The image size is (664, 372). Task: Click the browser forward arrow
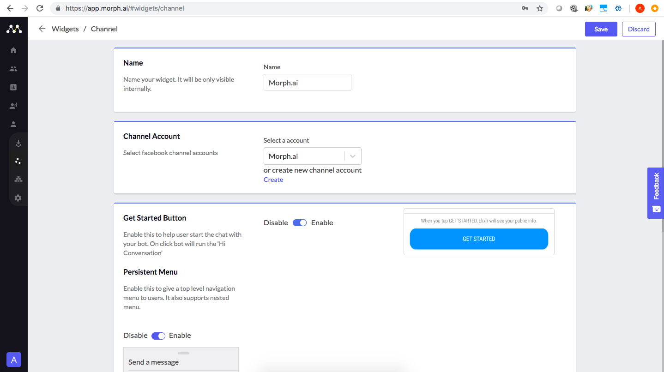(25, 8)
